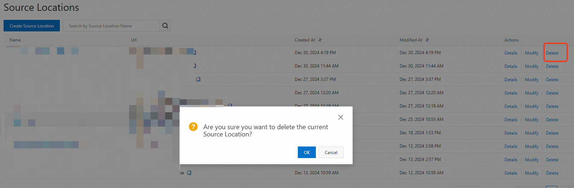Delete the Dec 13 10:59 AM row
This screenshot has height=188, width=574.
click(552, 173)
